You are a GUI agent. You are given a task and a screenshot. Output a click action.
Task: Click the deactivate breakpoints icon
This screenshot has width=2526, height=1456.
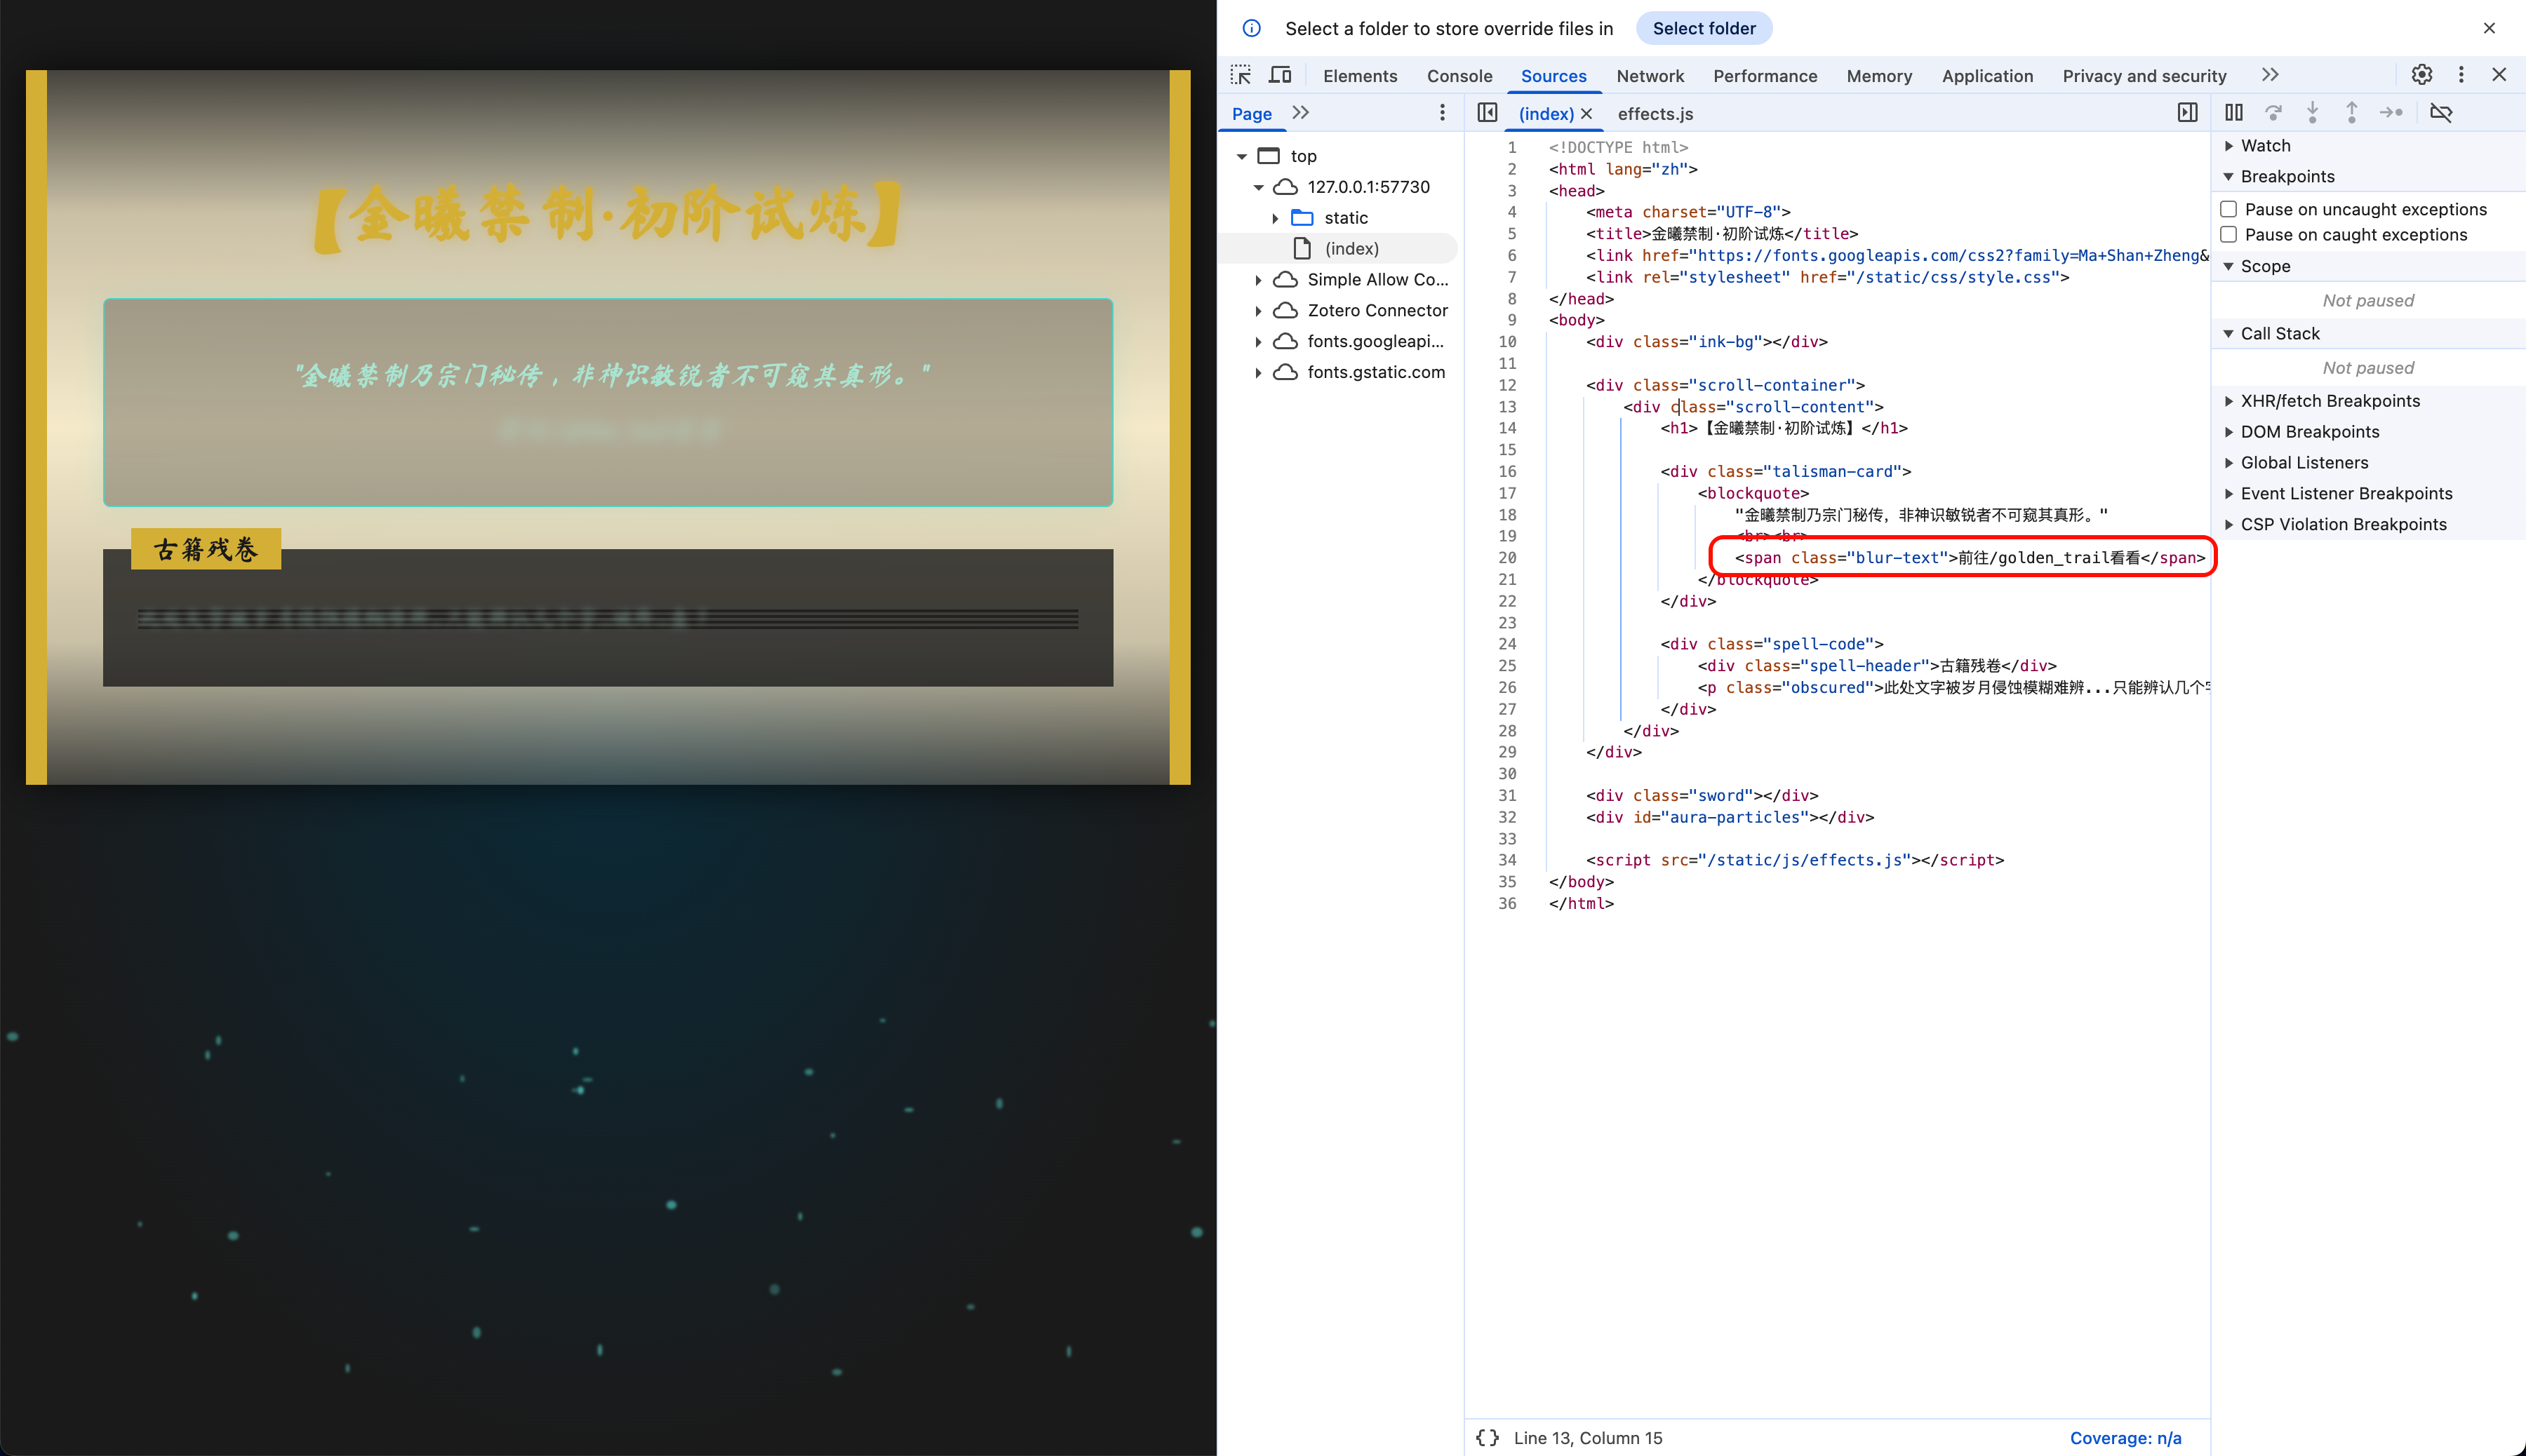2440,113
